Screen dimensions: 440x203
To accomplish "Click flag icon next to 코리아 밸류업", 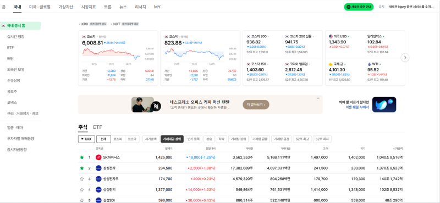I will click(x=287, y=64).
